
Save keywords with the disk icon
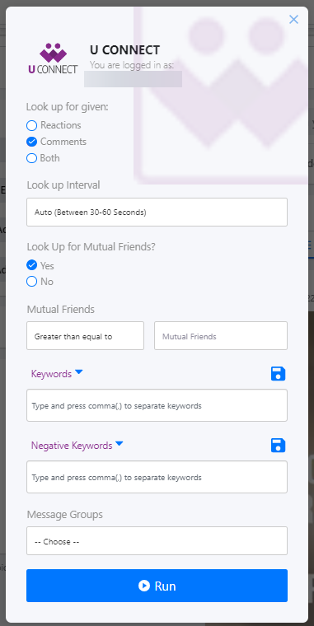pyautogui.click(x=278, y=374)
